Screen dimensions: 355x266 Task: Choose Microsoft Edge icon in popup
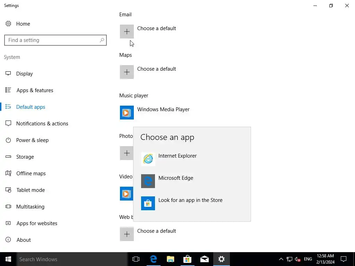(x=148, y=181)
